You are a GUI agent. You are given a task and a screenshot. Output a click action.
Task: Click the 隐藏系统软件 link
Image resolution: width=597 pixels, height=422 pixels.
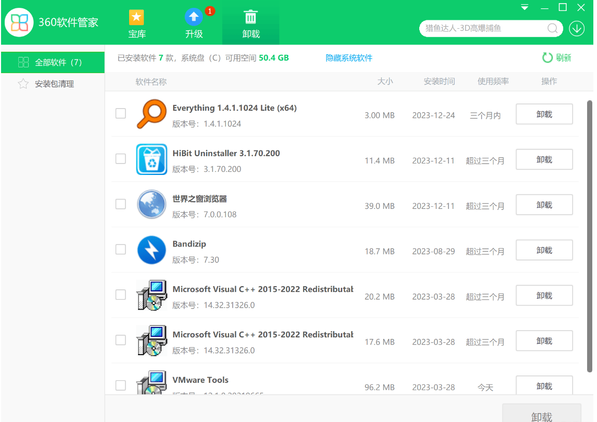click(x=349, y=58)
